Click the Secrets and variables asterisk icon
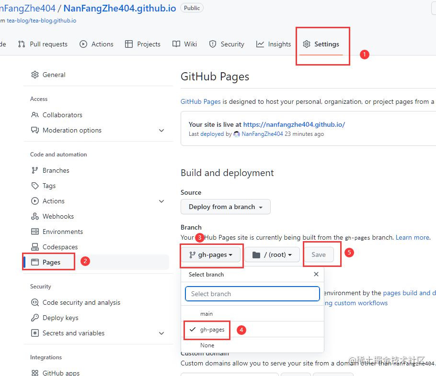This screenshot has height=376, width=436. (35, 333)
